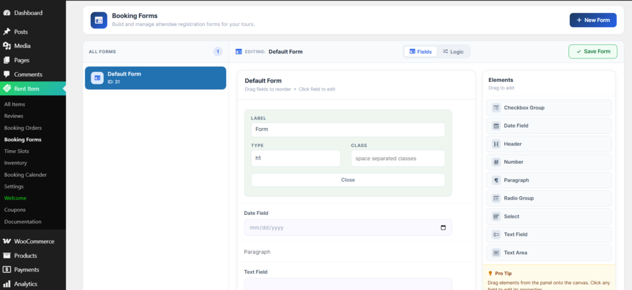Open Reviews submenu item
This screenshot has height=290, width=632.
click(14, 116)
